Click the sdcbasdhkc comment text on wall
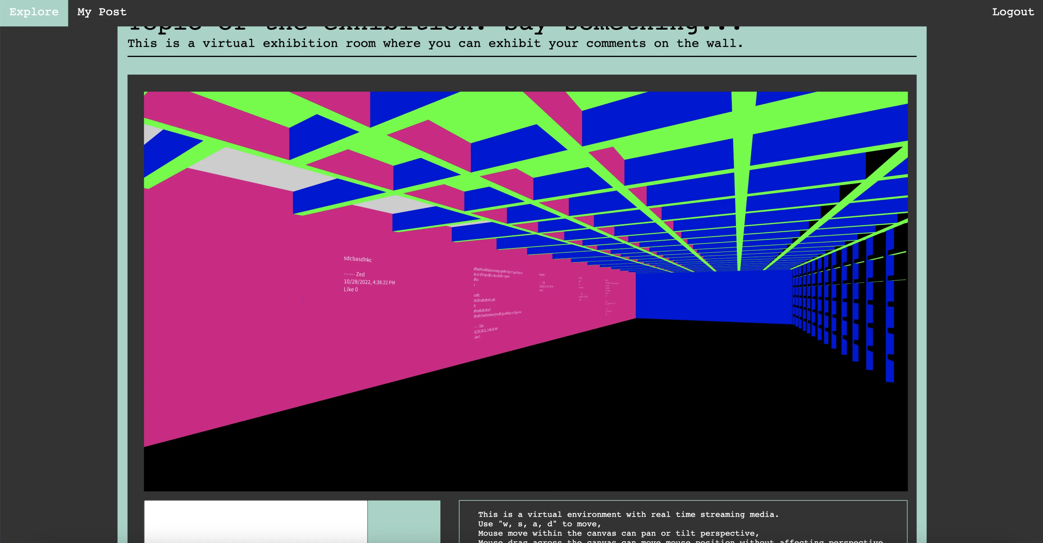The width and height of the screenshot is (1043, 543). coord(357,259)
